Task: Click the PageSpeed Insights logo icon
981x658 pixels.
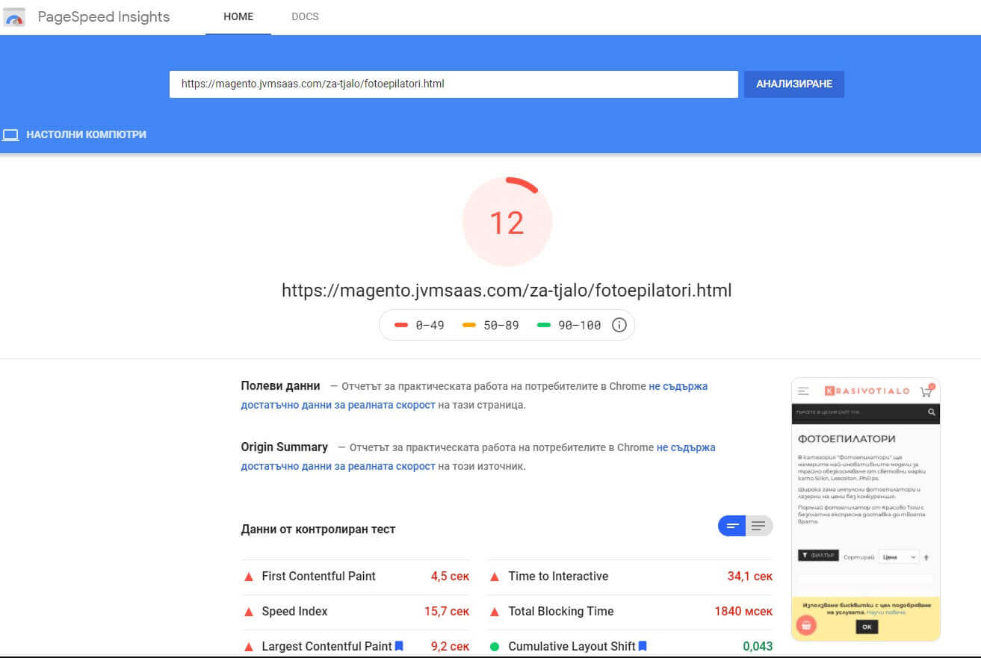Action: [x=16, y=17]
